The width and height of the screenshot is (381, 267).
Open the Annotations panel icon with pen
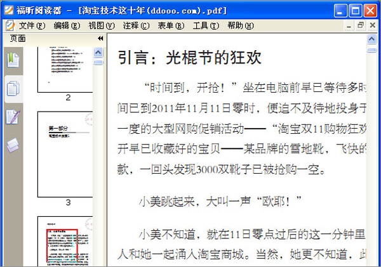[x=13, y=117]
